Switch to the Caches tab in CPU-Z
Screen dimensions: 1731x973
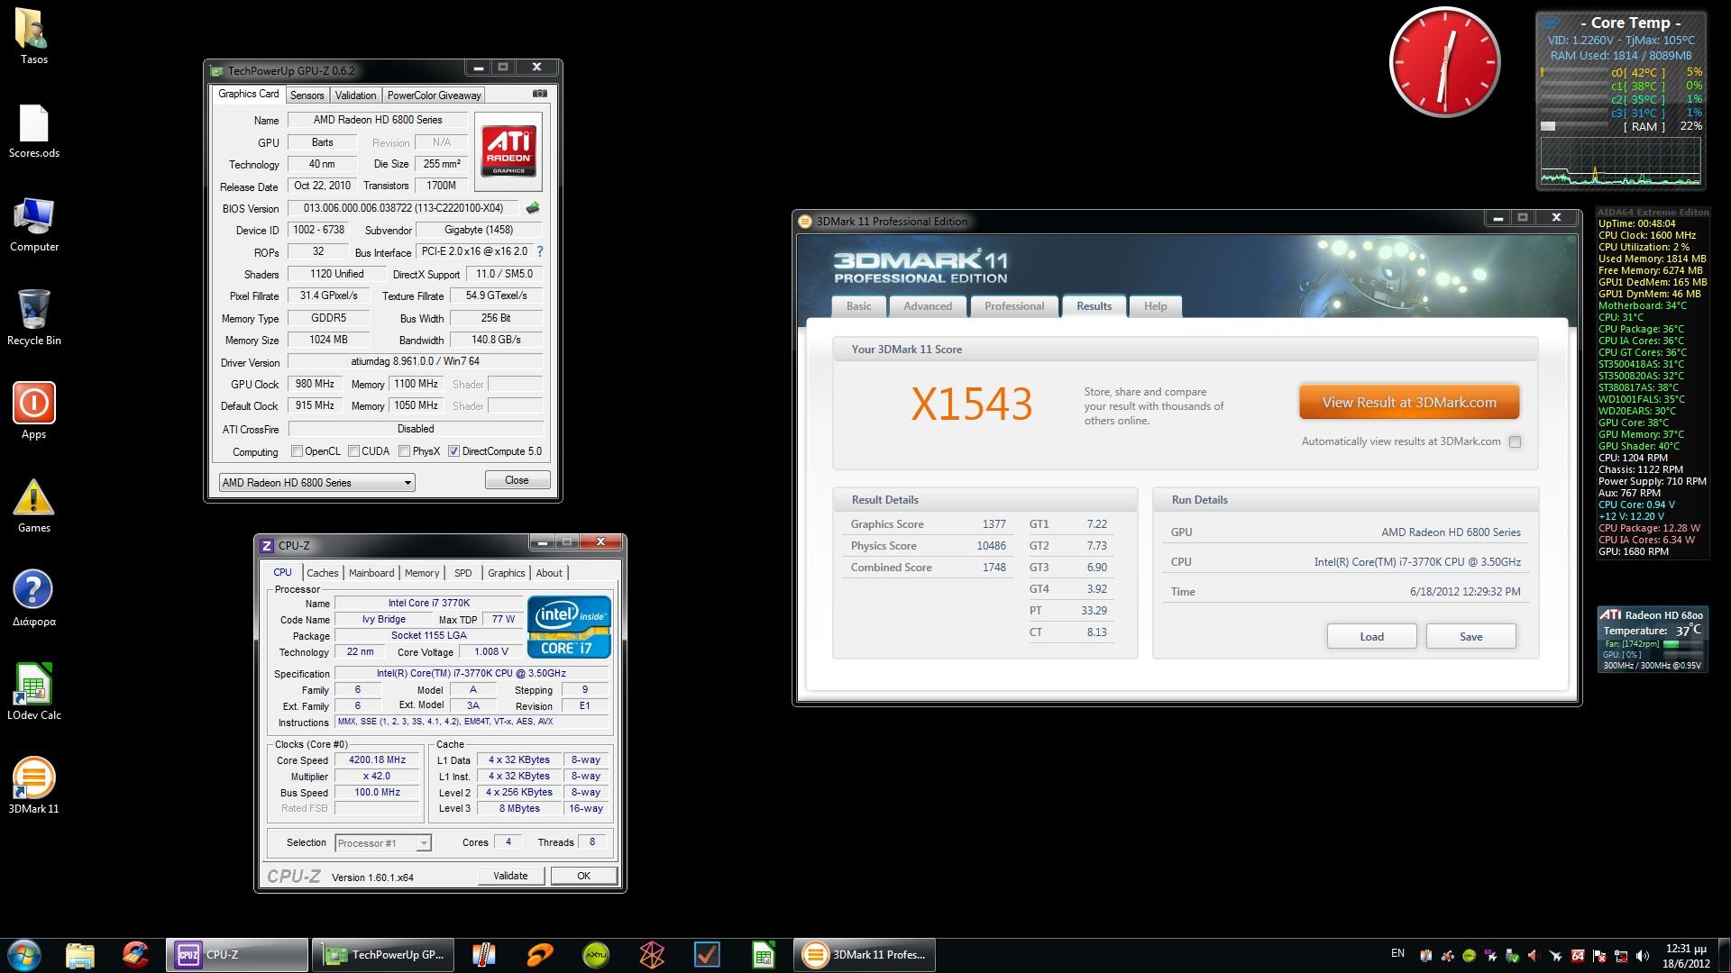[322, 573]
